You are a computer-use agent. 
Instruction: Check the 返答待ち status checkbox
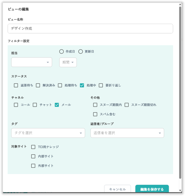pyautogui.click(x=16, y=85)
